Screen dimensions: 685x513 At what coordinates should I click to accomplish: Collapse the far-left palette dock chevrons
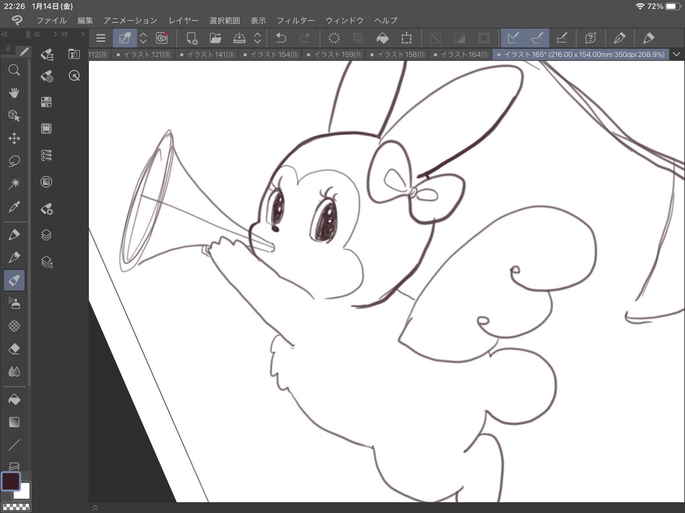pos(5,34)
